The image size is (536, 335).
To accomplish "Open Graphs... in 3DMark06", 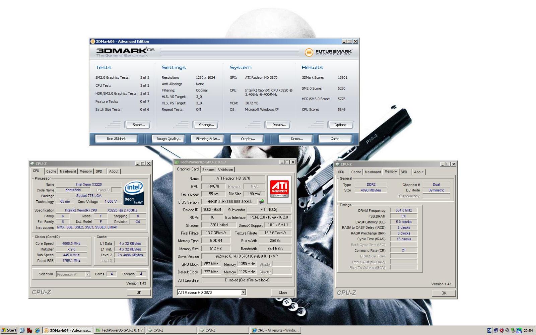I will click(x=248, y=139).
